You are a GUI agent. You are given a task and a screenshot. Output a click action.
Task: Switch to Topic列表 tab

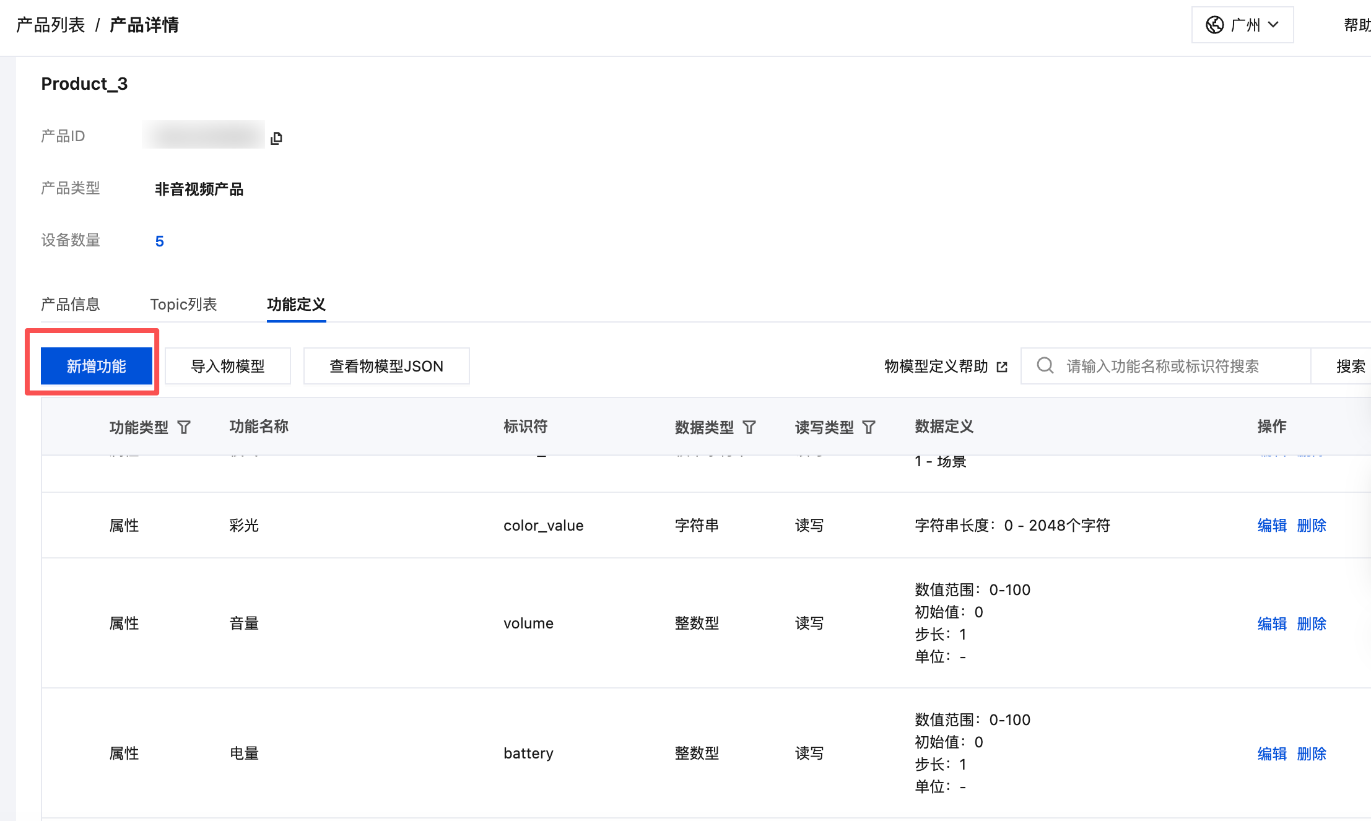click(183, 304)
